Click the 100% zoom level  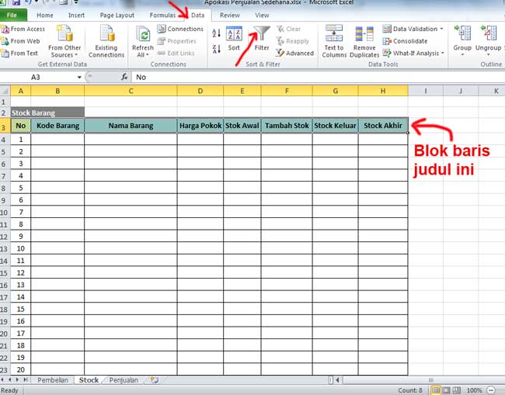pos(474,390)
